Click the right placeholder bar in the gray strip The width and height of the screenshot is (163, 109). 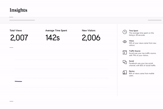(155, 20)
